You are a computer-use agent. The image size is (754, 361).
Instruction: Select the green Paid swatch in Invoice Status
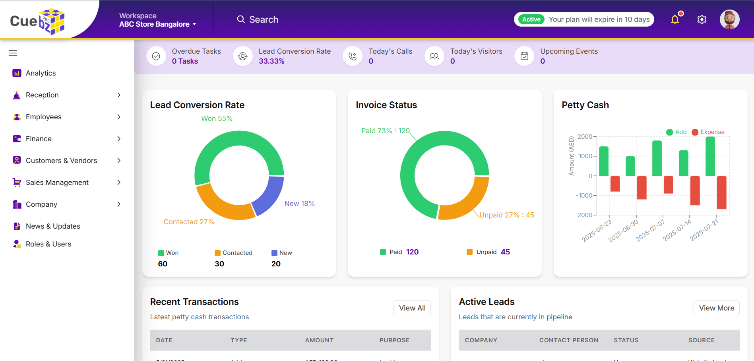[x=383, y=252]
